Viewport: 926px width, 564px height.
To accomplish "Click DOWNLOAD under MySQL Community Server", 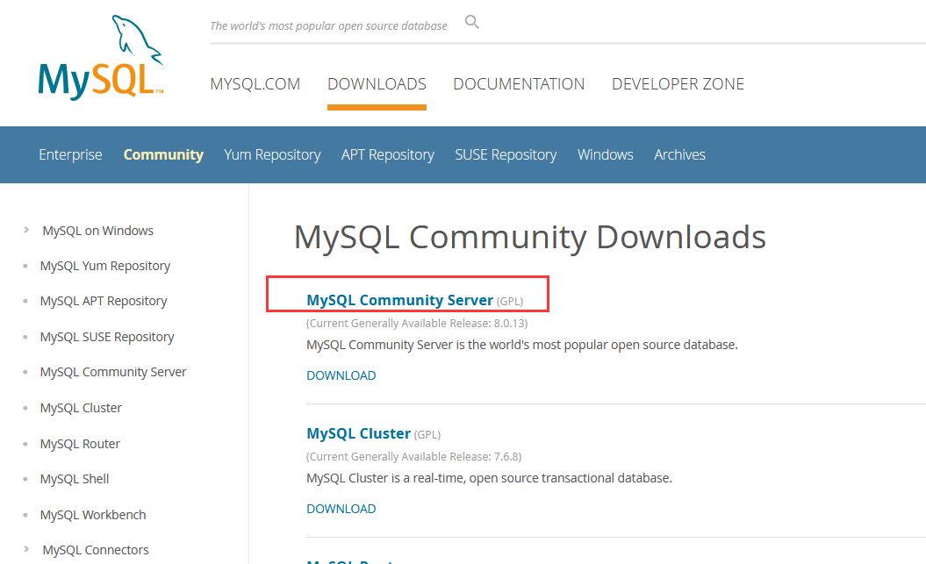I will click(341, 375).
